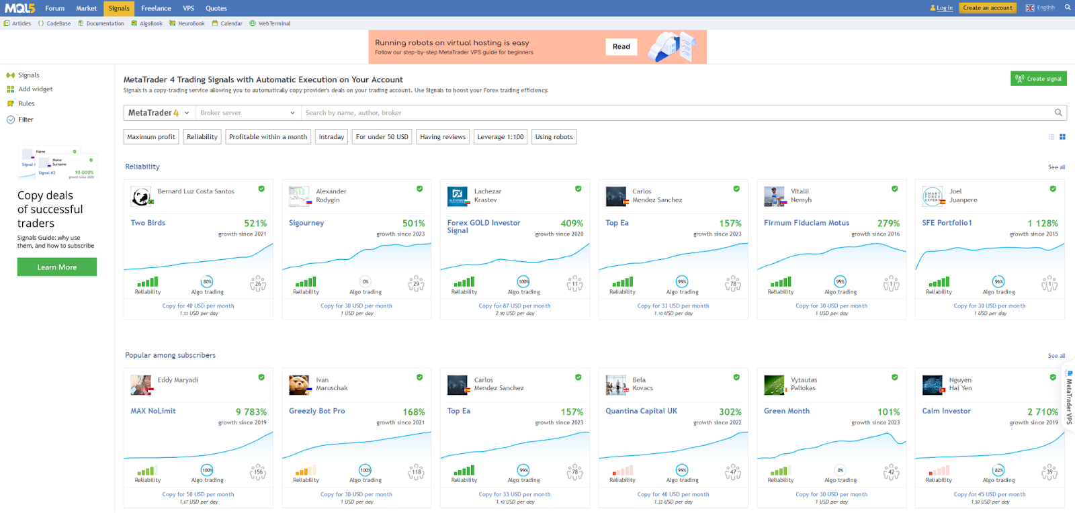The width and height of the screenshot is (1075, 513).
Task: Open Calendar from the secondary toolbar
Action: 227,24
